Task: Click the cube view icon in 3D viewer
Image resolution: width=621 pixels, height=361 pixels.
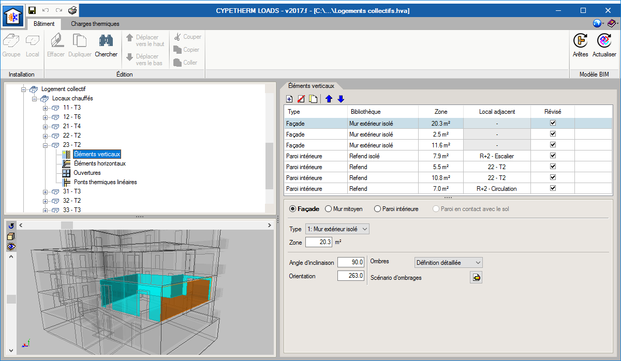Action: pos(11,236)
